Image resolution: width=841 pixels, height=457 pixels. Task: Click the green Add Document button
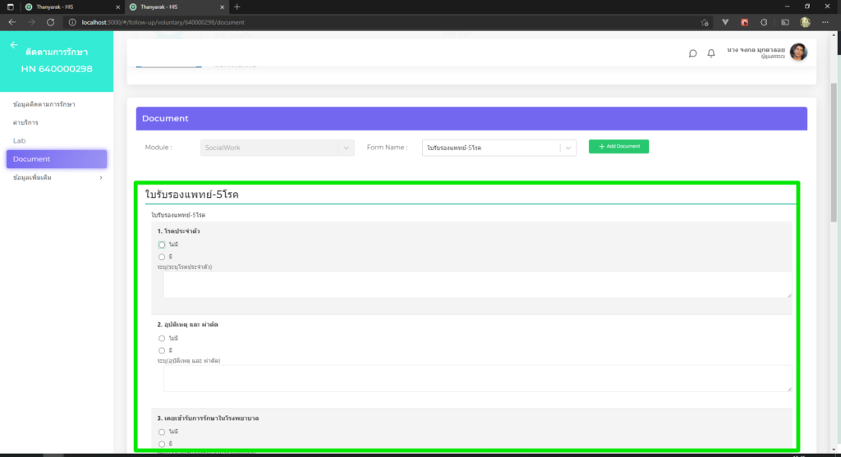618,146
